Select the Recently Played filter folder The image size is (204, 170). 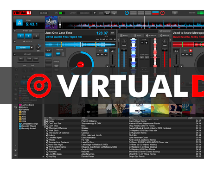27,126
